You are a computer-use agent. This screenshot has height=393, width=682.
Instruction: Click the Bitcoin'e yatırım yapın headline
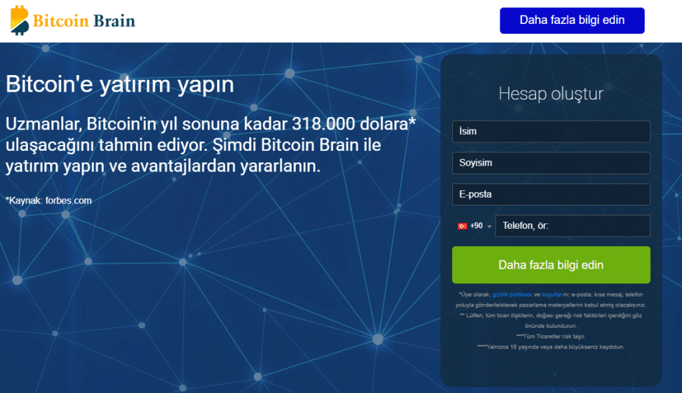[120, 84]
